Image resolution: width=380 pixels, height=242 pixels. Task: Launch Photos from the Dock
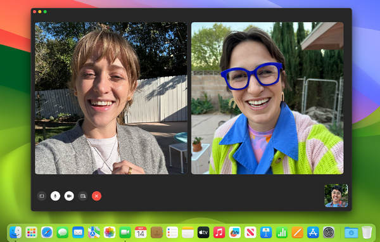click(110, 232)
